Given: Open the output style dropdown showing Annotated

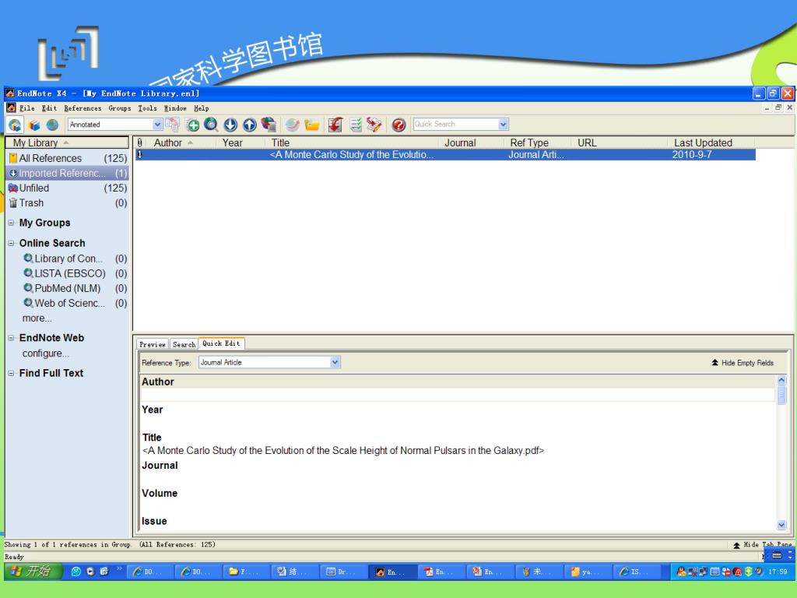Looking at the screenshot, I should click(x=115, y=125).
